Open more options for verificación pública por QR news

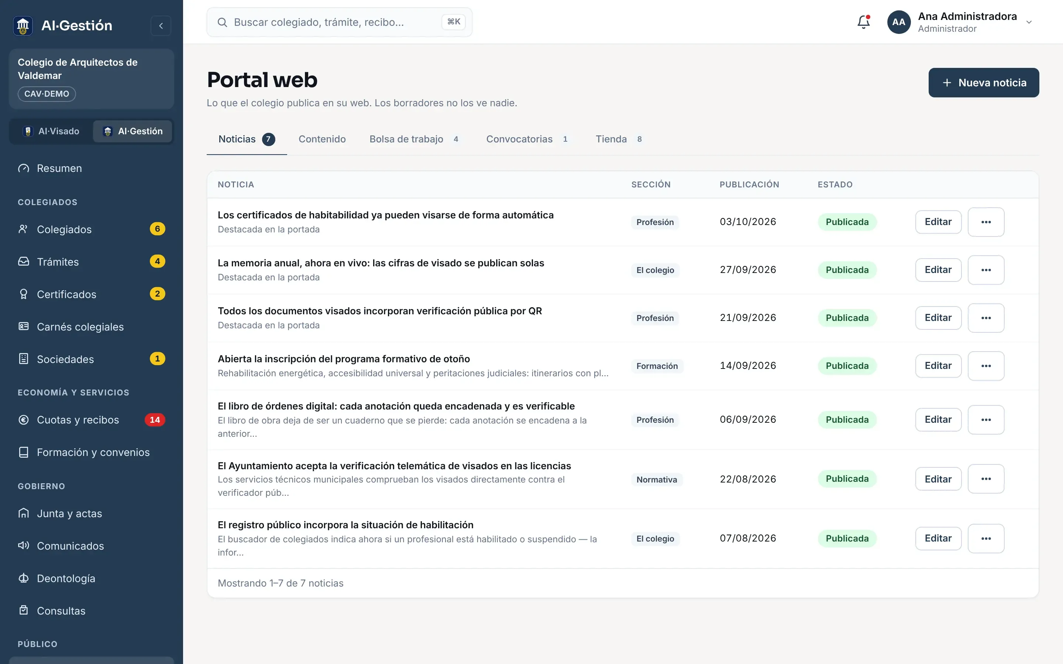pyautogui.click(x=986, y=318)
